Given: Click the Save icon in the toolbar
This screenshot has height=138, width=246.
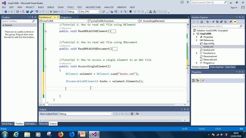Looking at the screenshot, I should (x=27, y=12).
